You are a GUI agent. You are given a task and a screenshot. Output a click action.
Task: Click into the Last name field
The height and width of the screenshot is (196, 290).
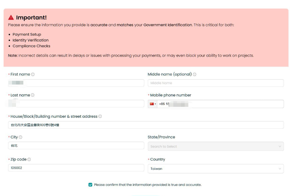[76, 104]
